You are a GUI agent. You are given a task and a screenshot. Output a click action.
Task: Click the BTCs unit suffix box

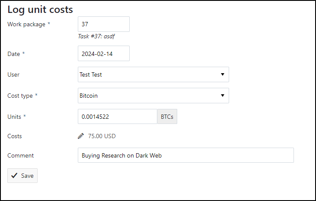[x=167, y=117]
